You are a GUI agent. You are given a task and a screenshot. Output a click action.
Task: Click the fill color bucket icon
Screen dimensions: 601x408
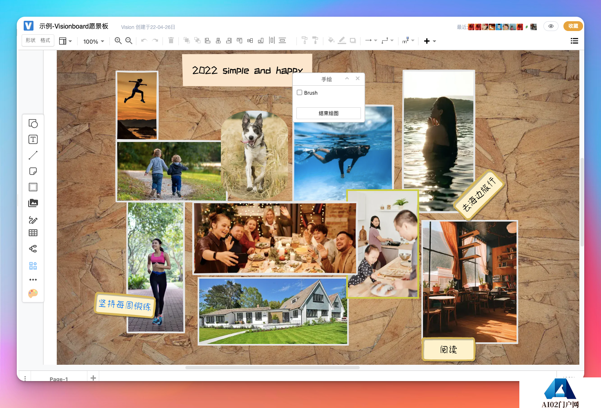pos(331,40)
